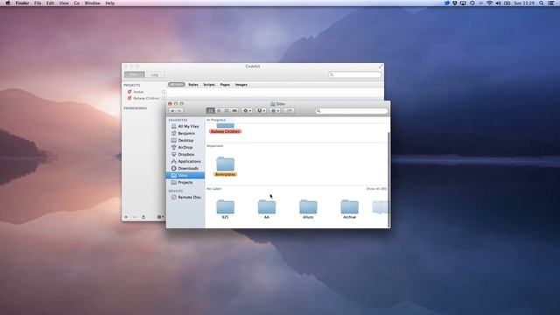Viewport: 560px width, 315px height.
Task: Select the Scripts filter in CodeKit
Action: click(x=209, y=85)
